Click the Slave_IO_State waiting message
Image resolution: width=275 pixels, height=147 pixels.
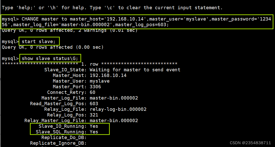click(135, 70)
